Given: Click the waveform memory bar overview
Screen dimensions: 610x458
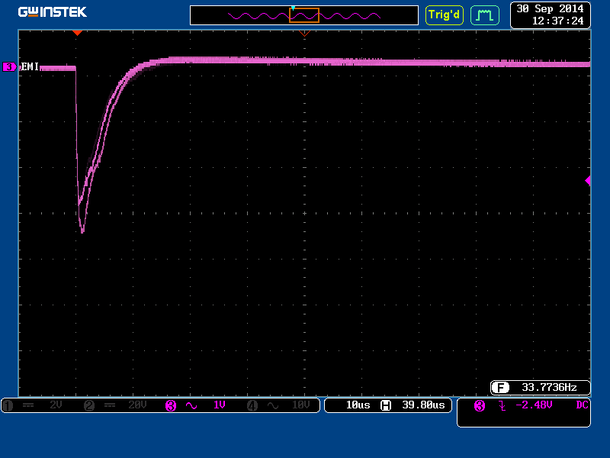Looking at the screenshot, I should [304, 15].
